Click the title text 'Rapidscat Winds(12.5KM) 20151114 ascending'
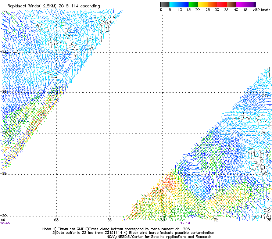272x239 pixels. pos(54,6)
